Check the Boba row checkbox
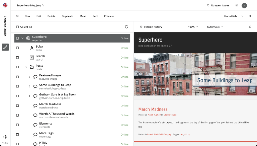257x146 pixels. coord(17,48)
